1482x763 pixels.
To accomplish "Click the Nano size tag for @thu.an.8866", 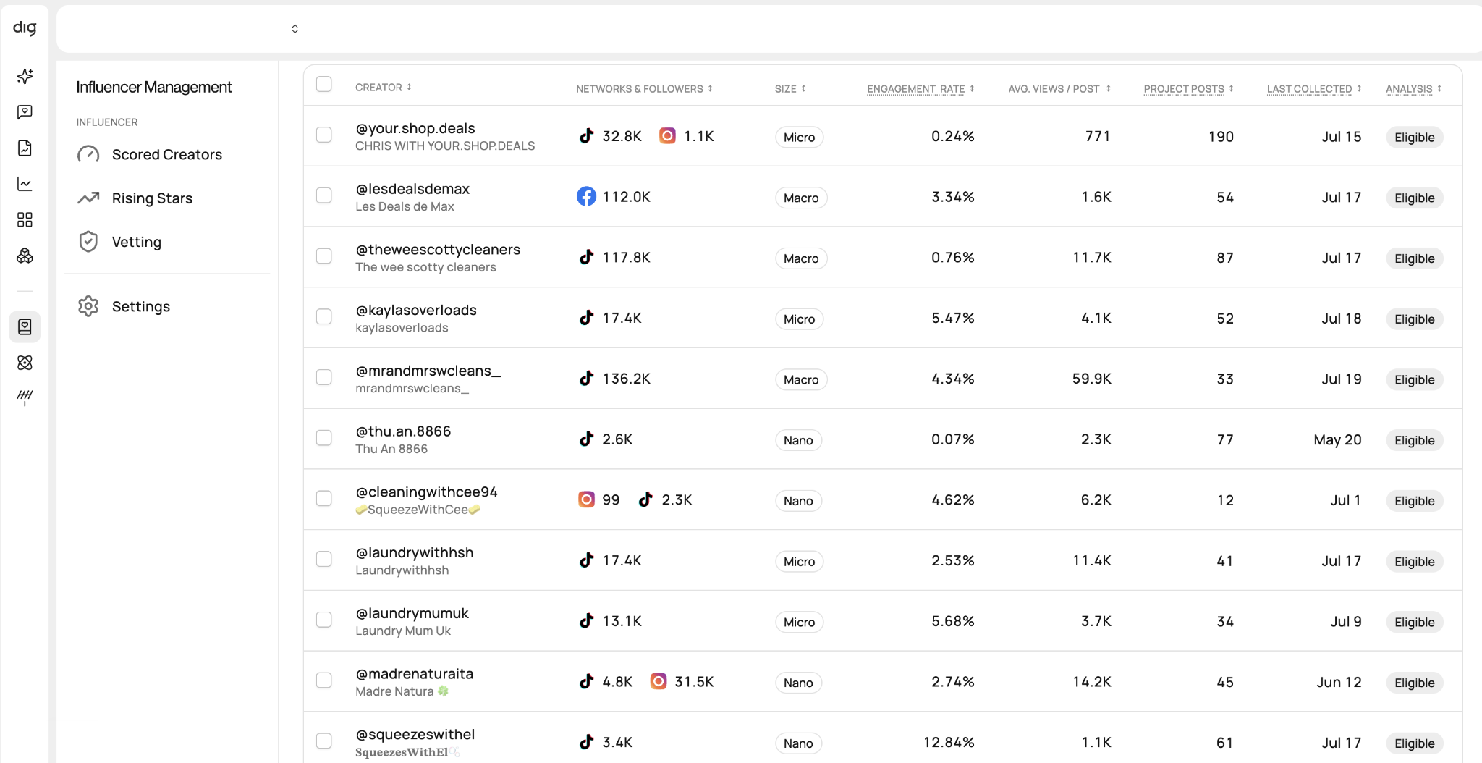I will (x=798, y=440).
